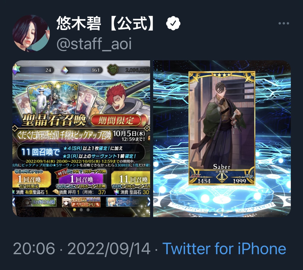Screen dimensions: 303x270
Task: Tap the rainbow Saint Quartz star icon
Action: [x=16, y=70]
